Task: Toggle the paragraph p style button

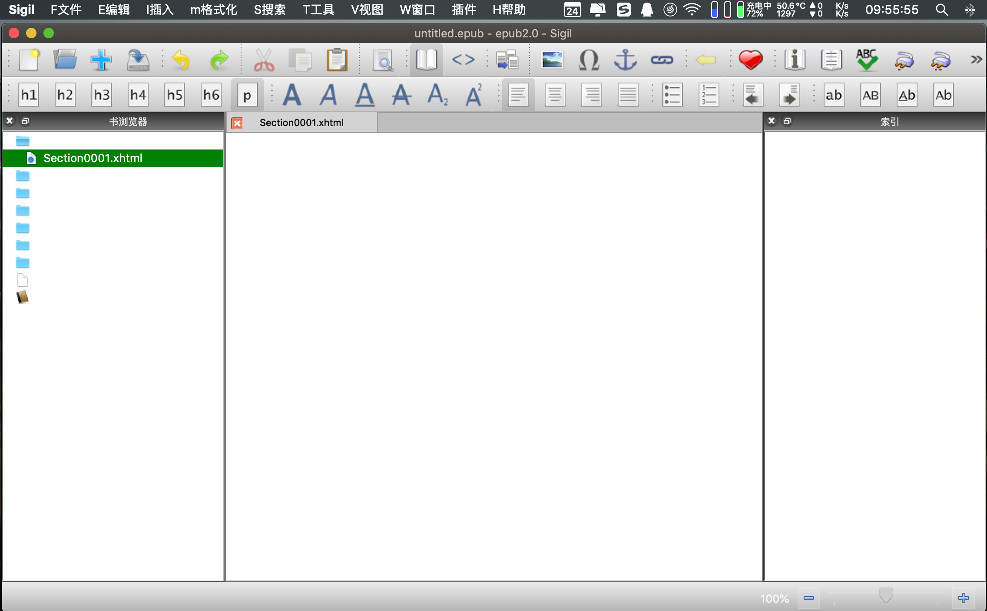Action: point(247,95)
